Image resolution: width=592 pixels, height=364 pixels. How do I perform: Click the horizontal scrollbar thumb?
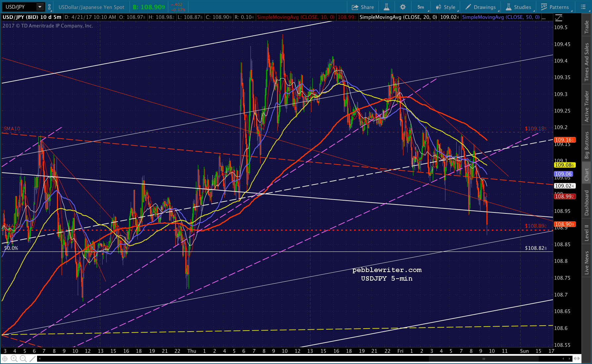click(x=483, y=358)
